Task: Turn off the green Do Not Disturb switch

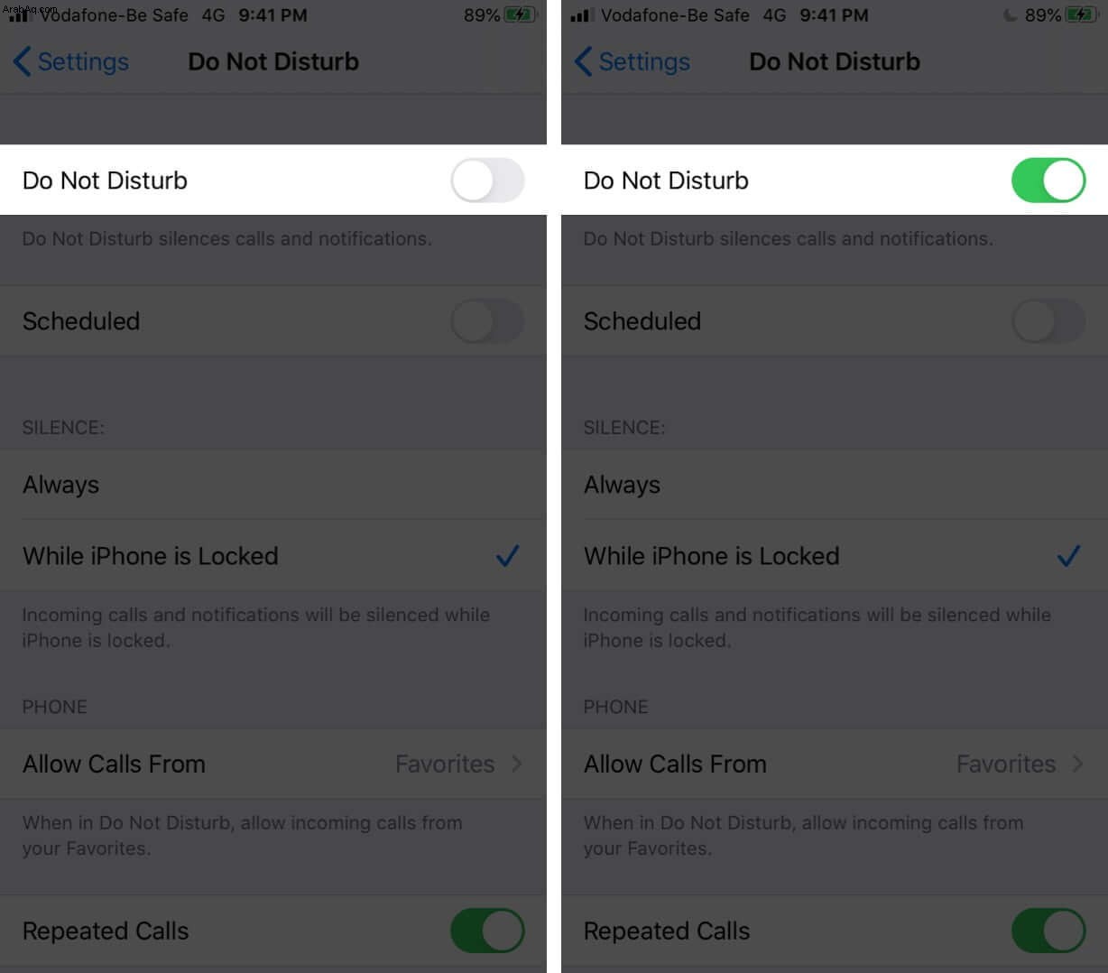Action: tap(1048, 180)
